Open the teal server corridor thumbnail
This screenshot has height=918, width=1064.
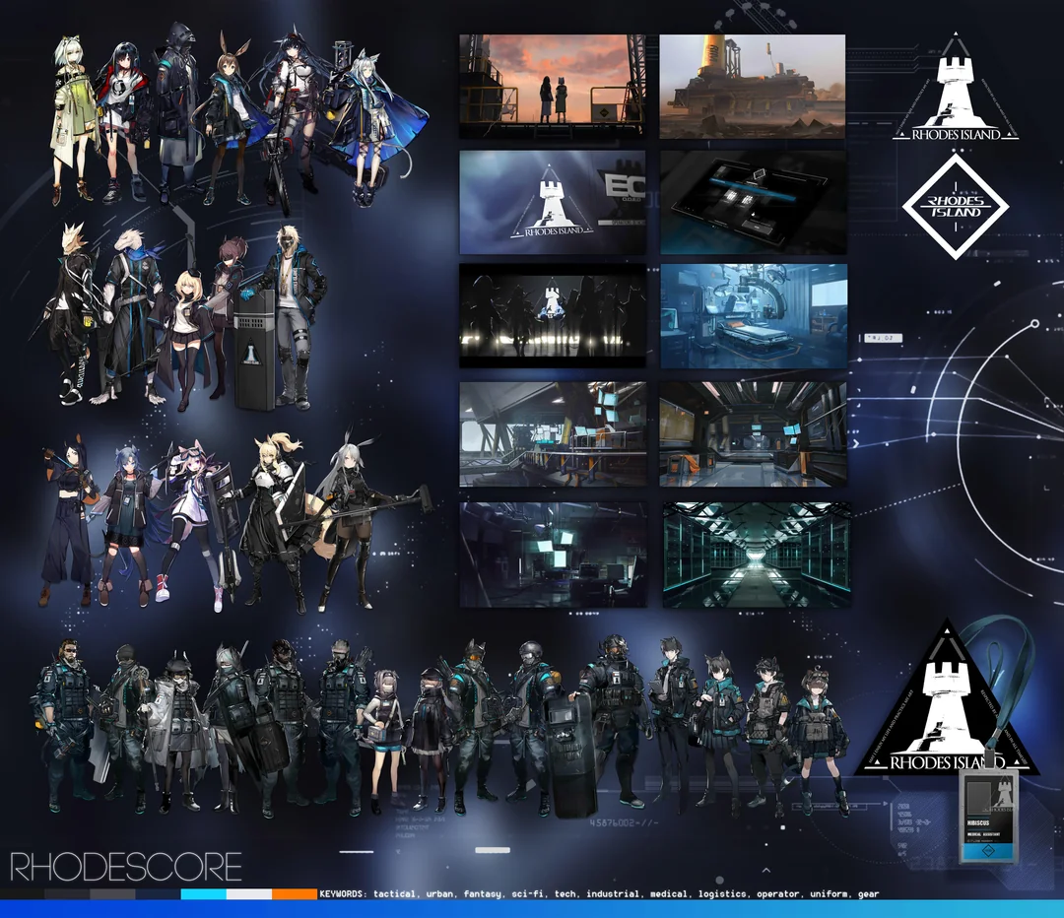(x=756, y=555)
